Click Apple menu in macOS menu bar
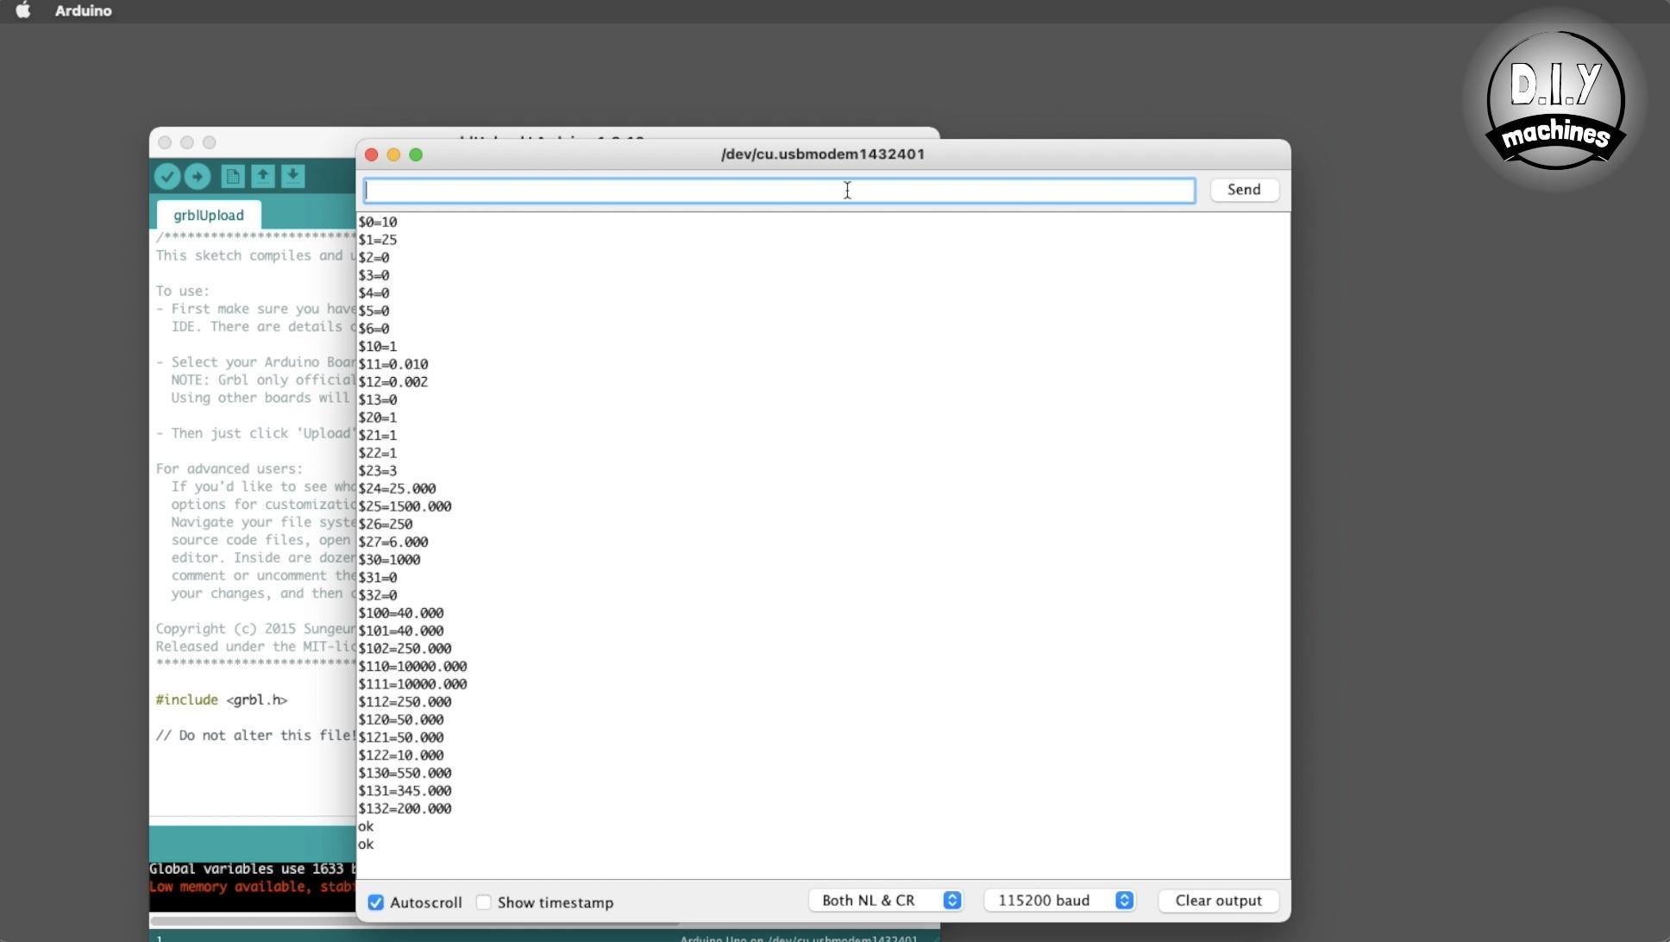This screenshot has width=1670, height=942. click(25, 10)
